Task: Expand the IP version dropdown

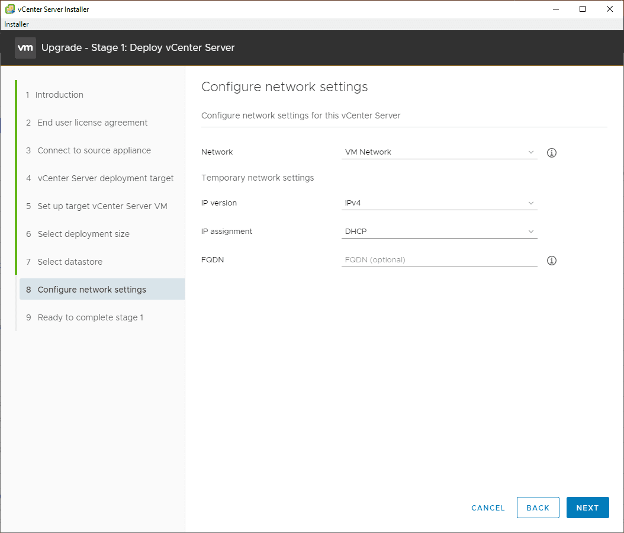Action: tap(439, 203)
